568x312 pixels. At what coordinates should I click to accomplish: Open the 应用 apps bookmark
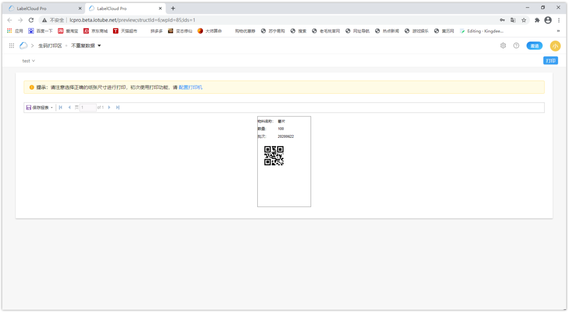tap(15, 31)
